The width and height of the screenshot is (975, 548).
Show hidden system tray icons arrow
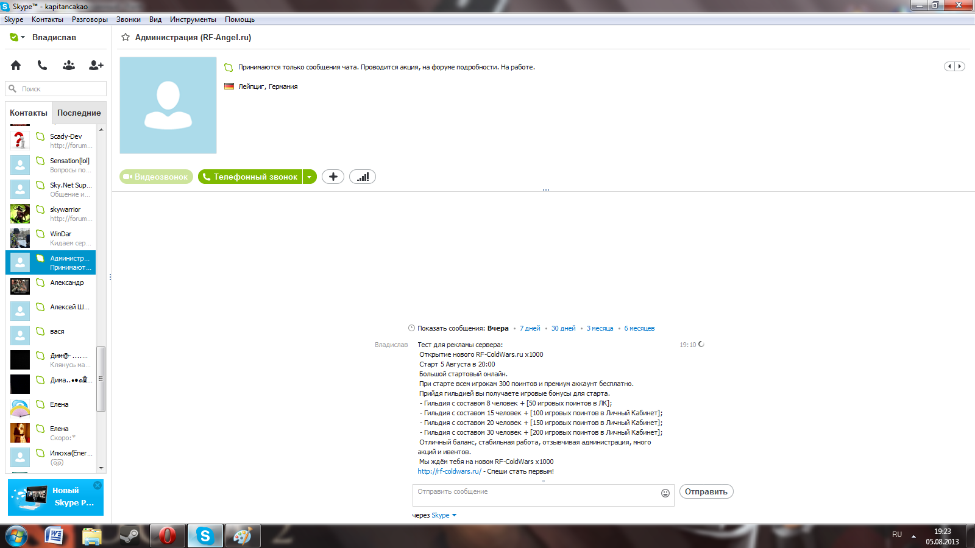(x=913, y=536)
